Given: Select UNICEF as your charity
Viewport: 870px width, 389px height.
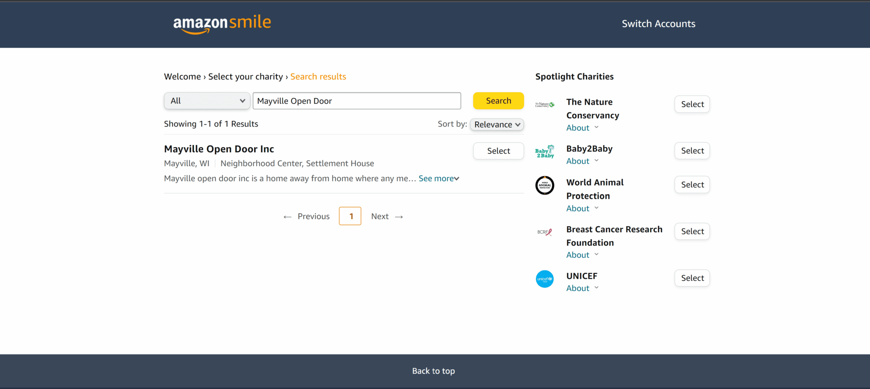Looking at the screenshot, I should point(692,278).
